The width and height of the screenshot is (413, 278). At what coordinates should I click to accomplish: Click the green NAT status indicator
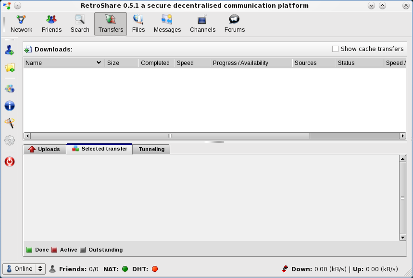coord(125,269)
